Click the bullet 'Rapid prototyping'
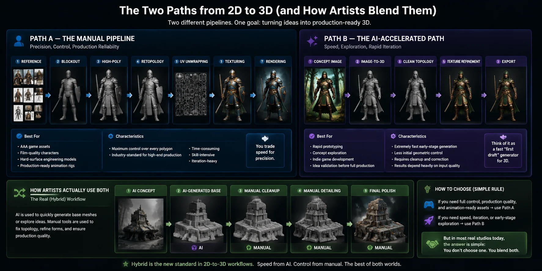542x271 pixels. coord(328,147)
